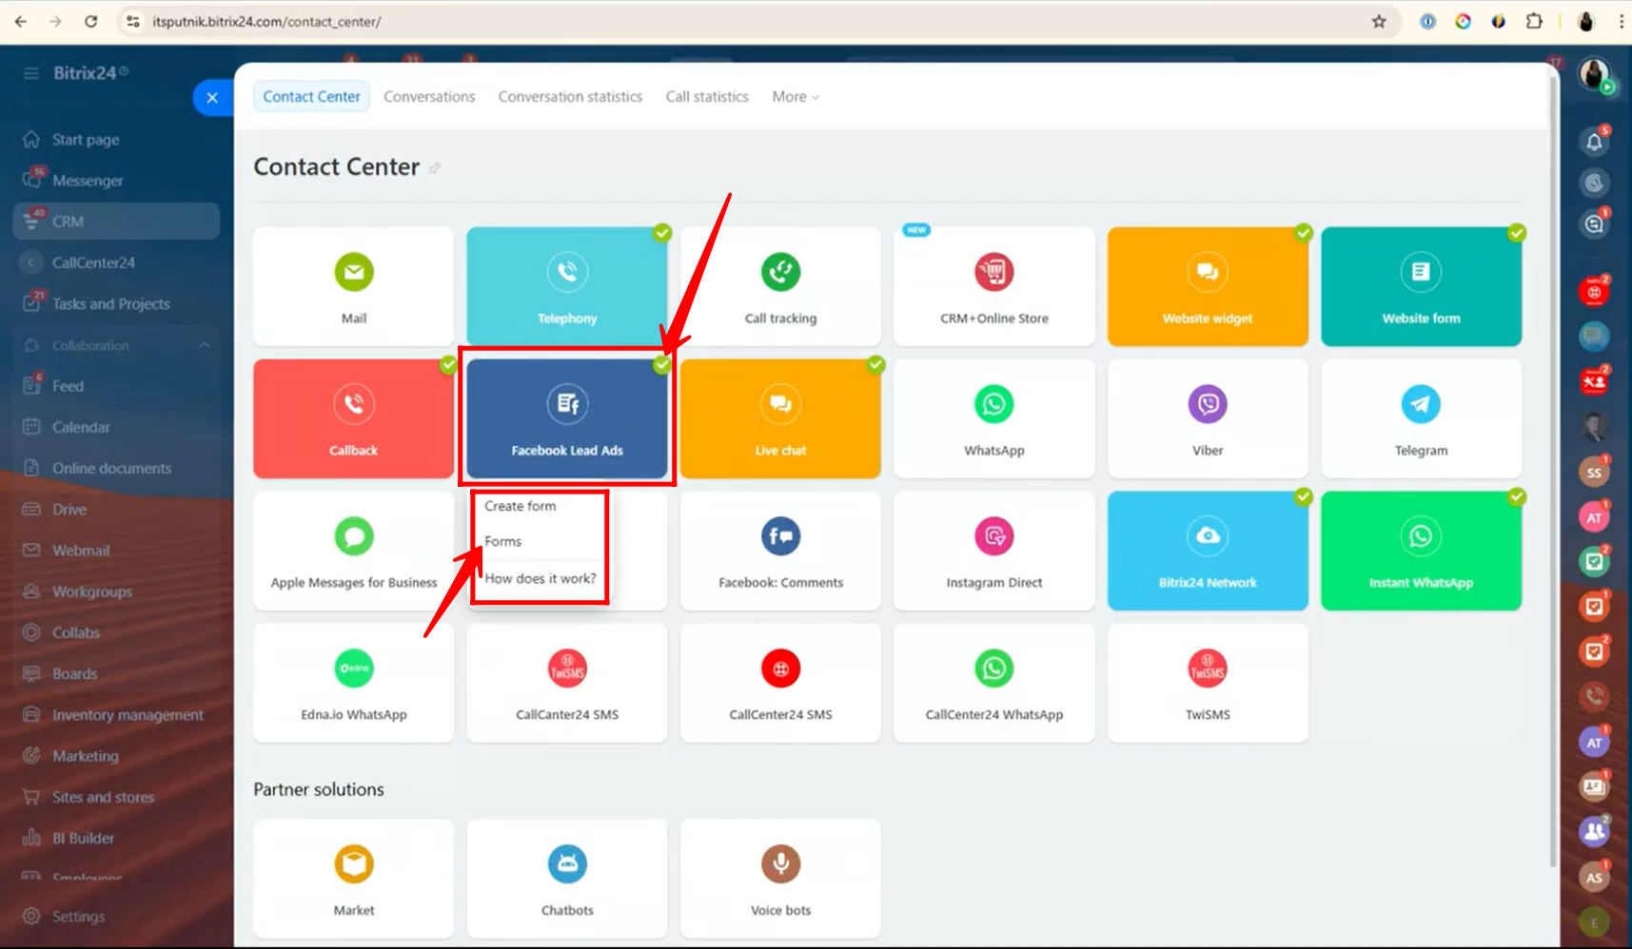Image resolution: width=1632 pixels, height=949 pixels.
Task: Open the CallCenter24 SMS tile
Action: click(x=780, y=683)
